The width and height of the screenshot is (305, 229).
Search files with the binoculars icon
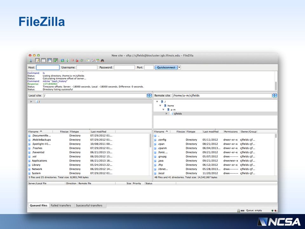pyautogui.click(x=103, y=60)
